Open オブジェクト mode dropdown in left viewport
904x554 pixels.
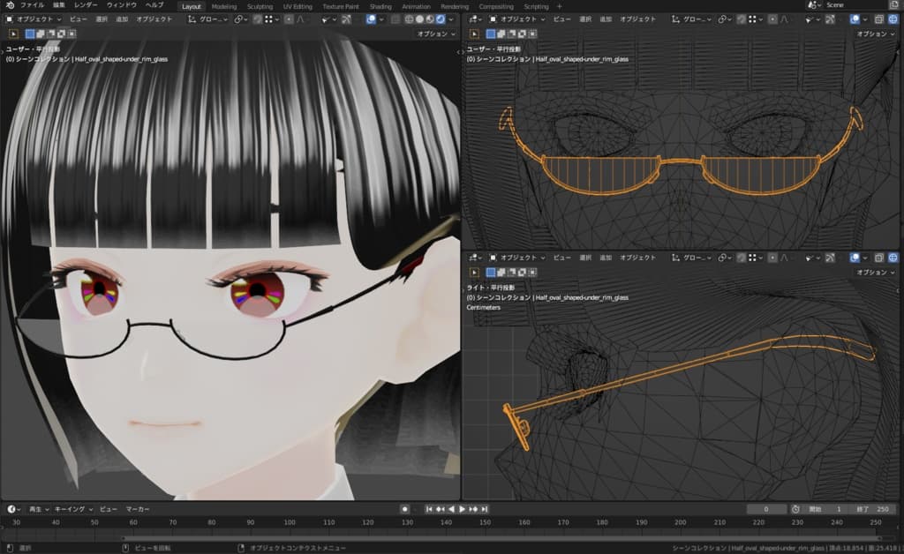(x=34, y=19)
